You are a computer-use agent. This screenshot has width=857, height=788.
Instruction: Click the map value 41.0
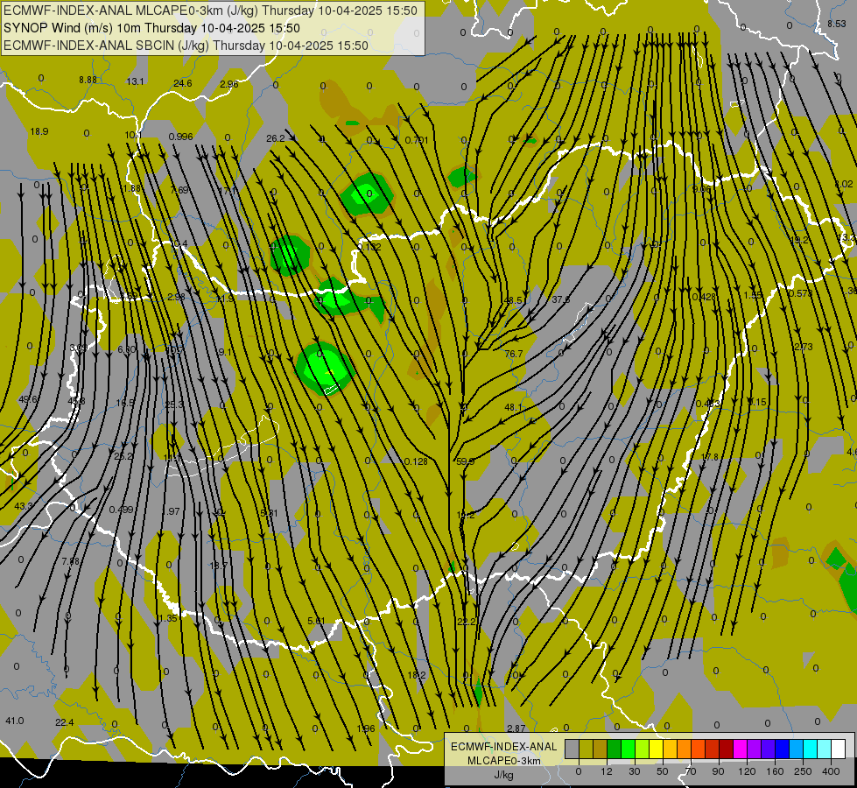[15, 721]
